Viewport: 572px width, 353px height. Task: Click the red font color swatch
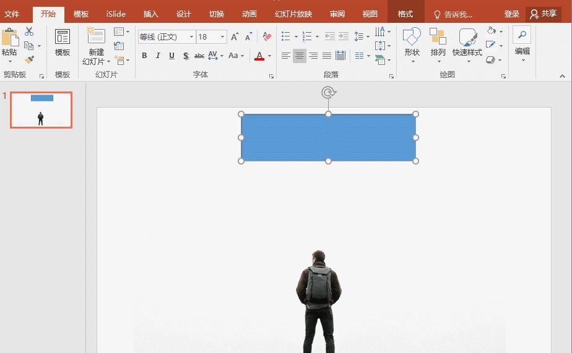pyautogui.click(x=259, y=56)
